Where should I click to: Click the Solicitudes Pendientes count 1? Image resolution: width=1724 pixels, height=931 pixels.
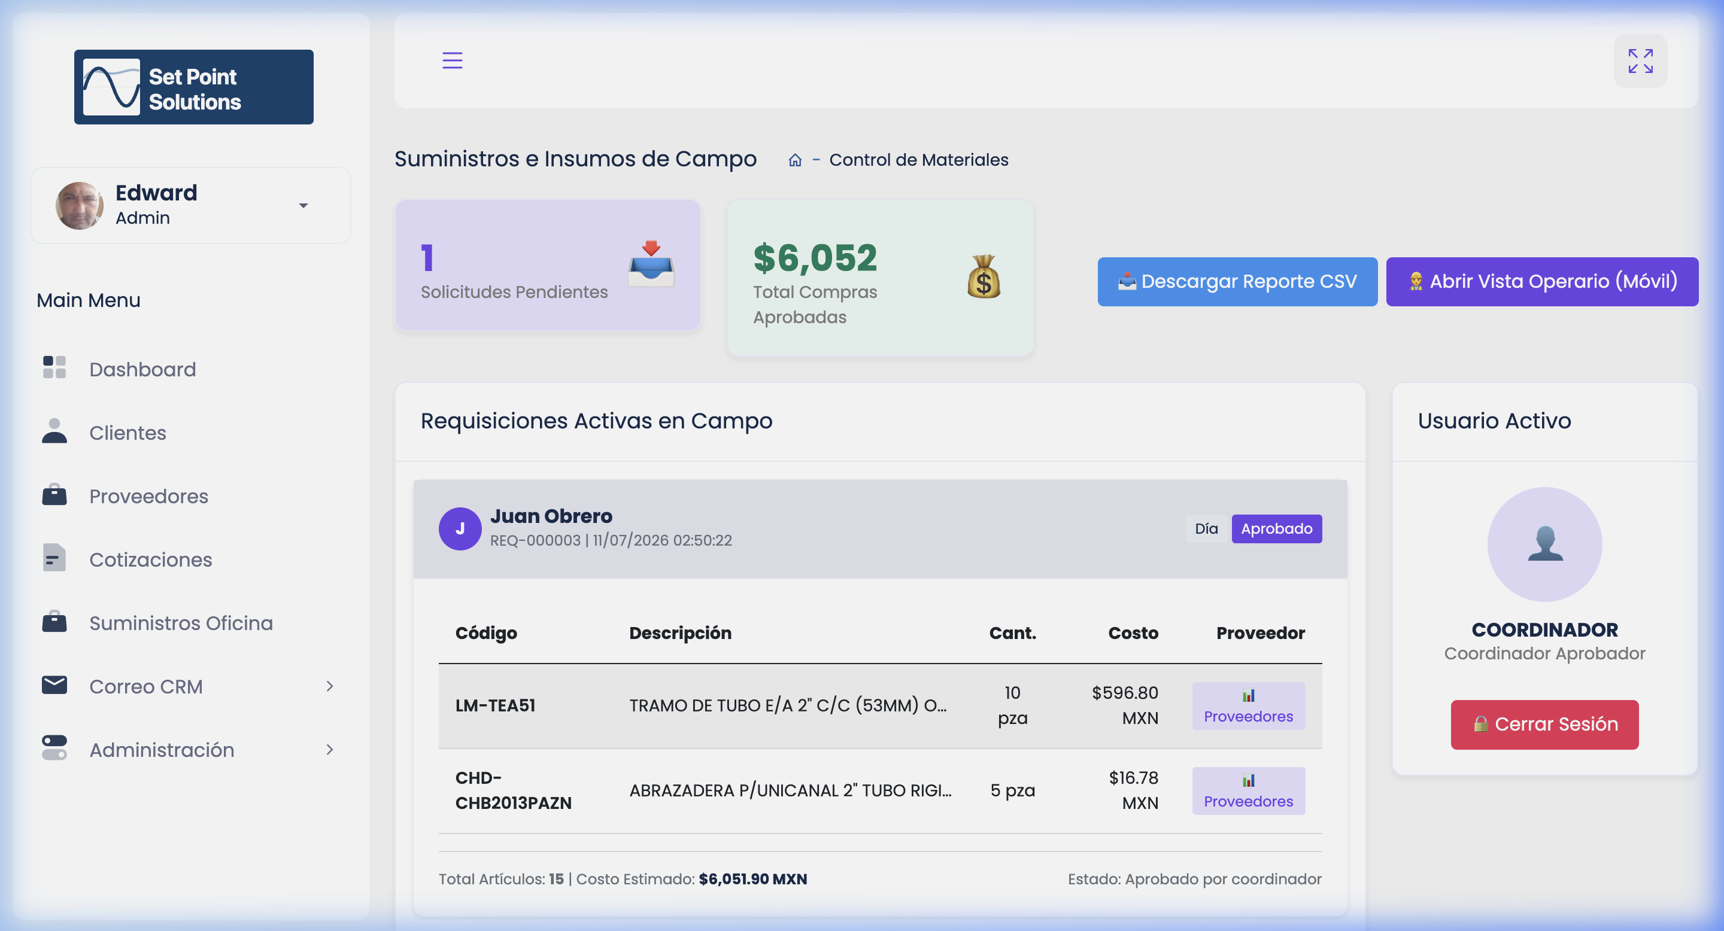click(x=427, y=258)
